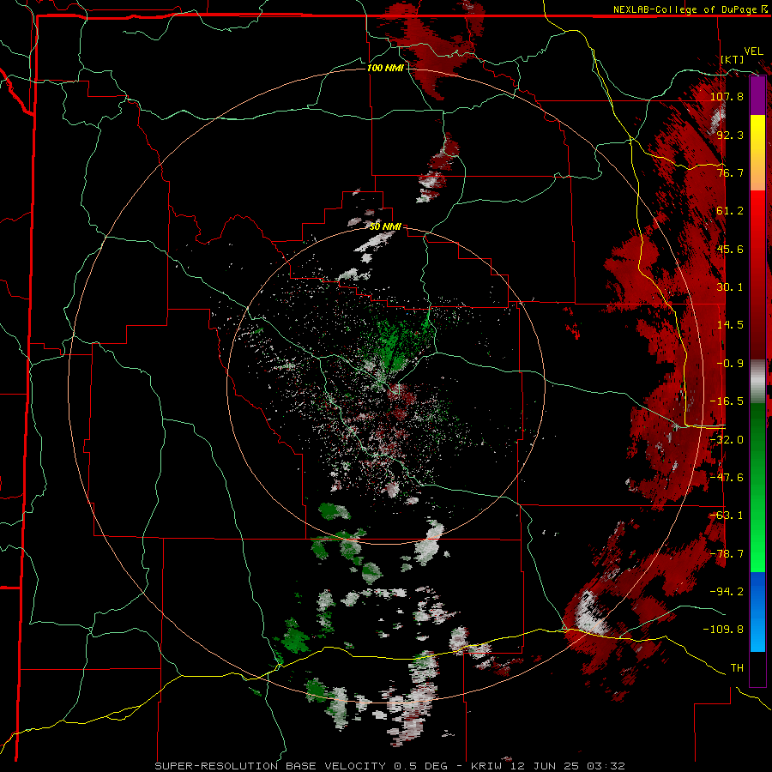This screenshot has height=772, width=772.
Task: Click the 50 NMI range ring label
Action: (385, 226)
